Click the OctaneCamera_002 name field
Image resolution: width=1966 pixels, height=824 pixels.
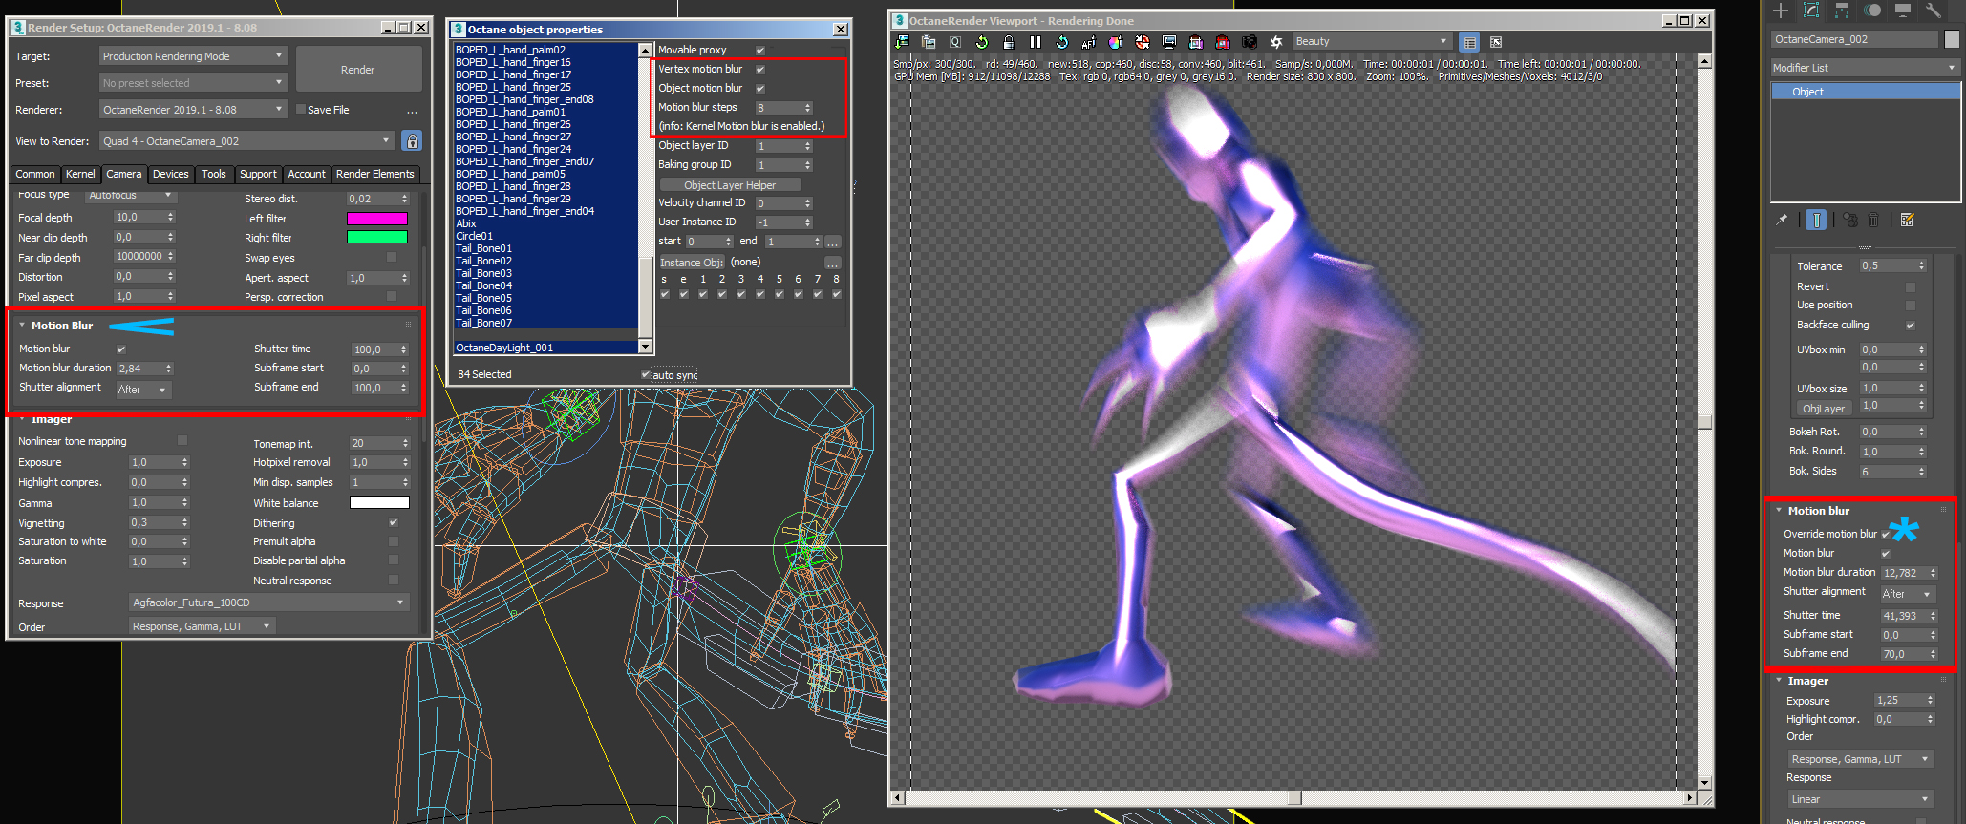(1854, 39)
